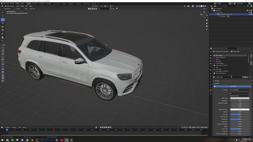Select the Add Cube tool
The height and width of the screenshot is (142, 253).
[3, 41]
